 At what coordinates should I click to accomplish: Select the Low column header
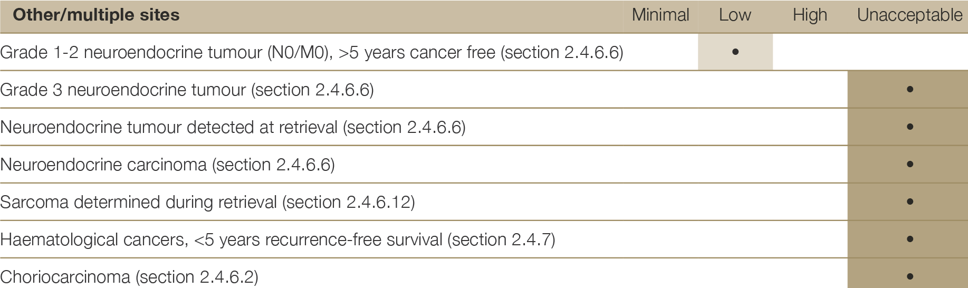pos(735,15)
